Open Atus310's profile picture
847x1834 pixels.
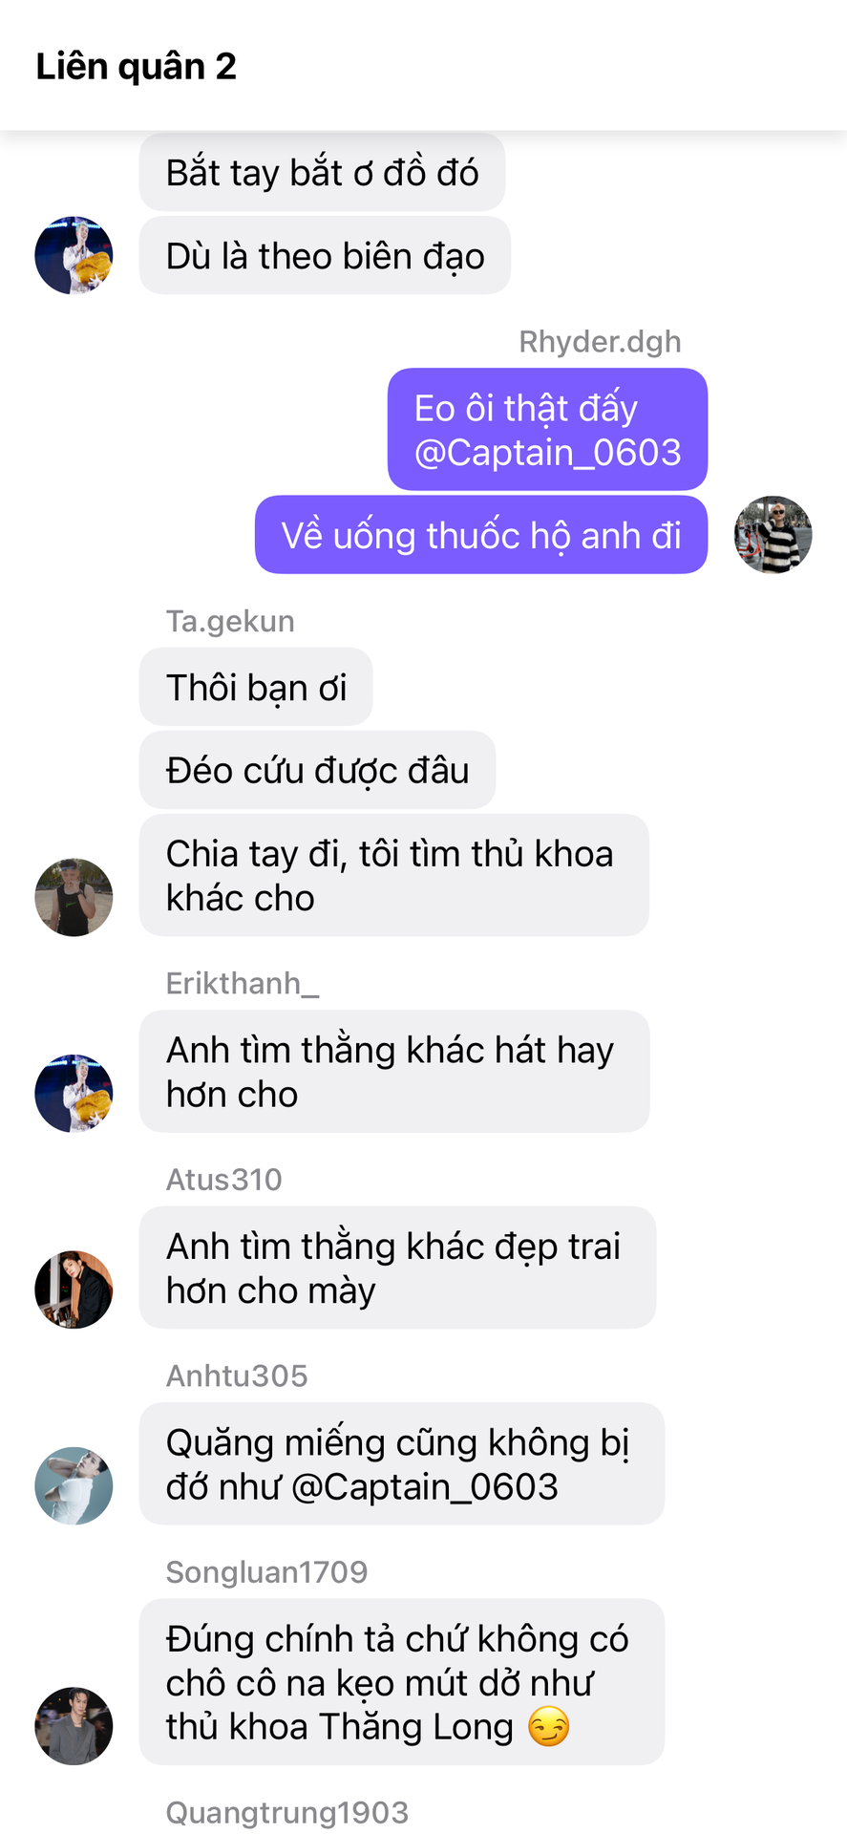[x=74, y=1290]
